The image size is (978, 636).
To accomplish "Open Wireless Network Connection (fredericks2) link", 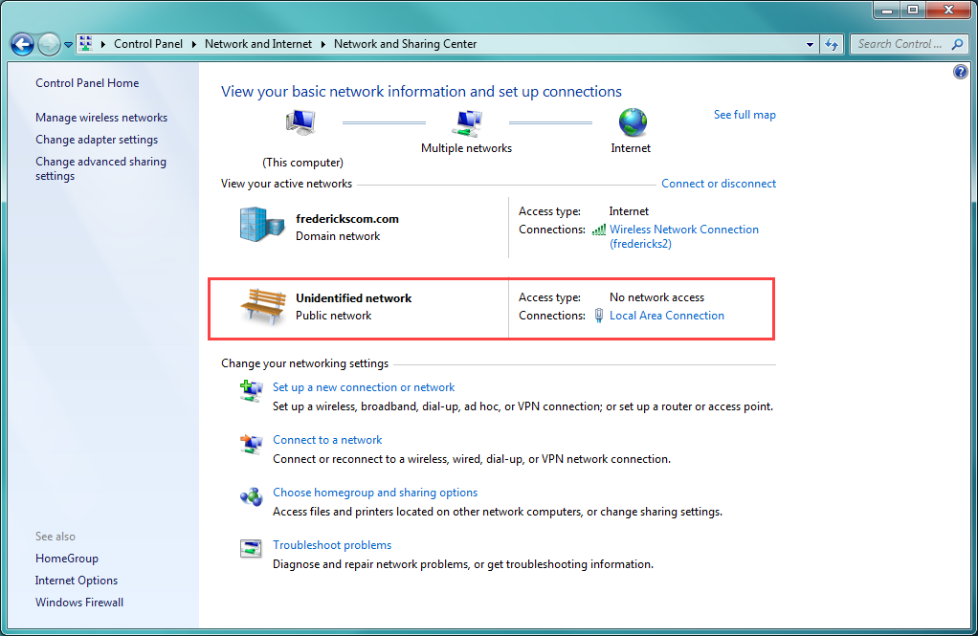I will 684,237.
